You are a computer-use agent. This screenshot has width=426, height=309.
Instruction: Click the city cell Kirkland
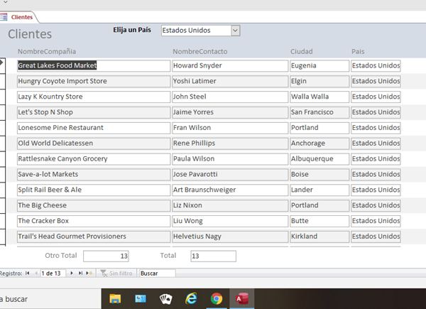(319, 237)
